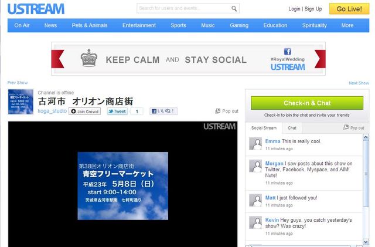Click the search magnifier icon
375x247 pixels.
click(x=234, y=9)
